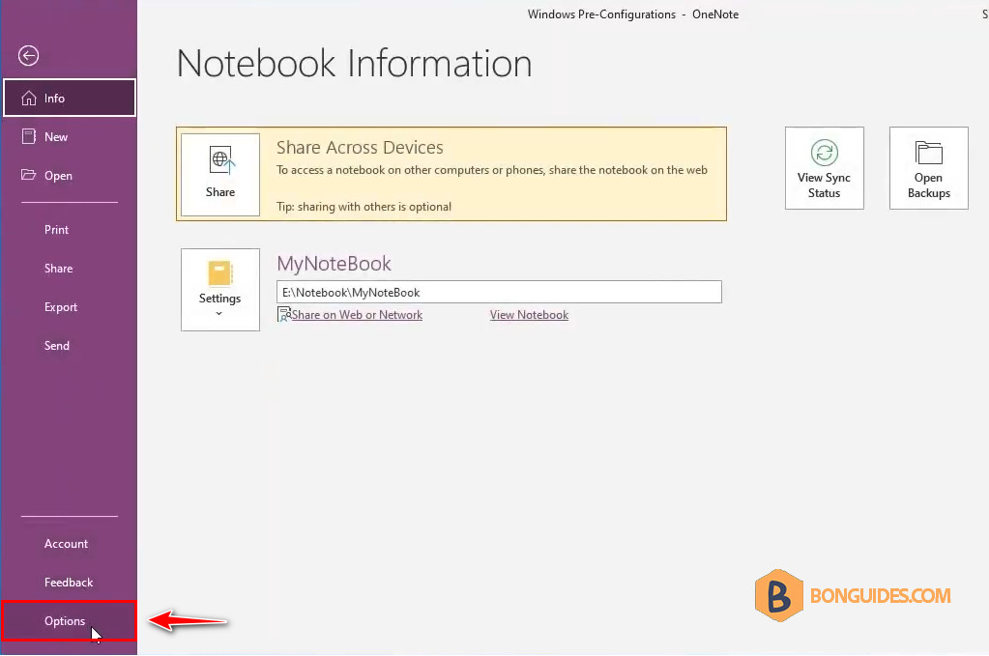Click the Share Across Devices heading
This screenshot has height=656, width=989.
[x=360, y=148]
